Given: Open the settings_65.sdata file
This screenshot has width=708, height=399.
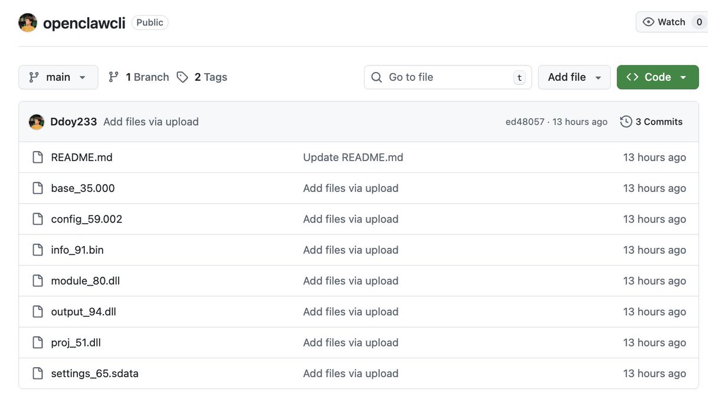Looking at the screenshot, I should click(95, 374).
